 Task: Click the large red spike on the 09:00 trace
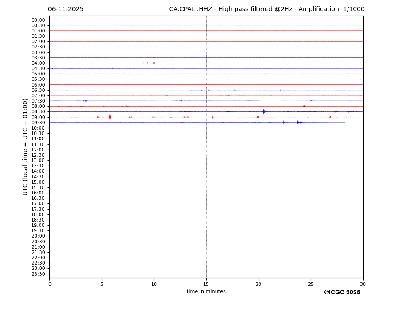(110, 117)
